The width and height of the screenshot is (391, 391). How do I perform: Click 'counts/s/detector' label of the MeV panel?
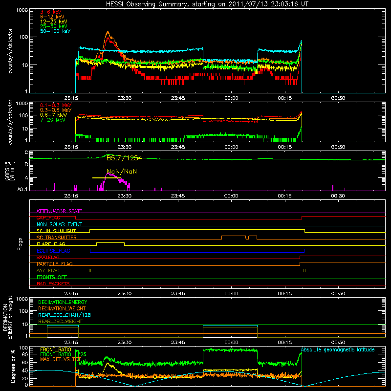coord(10,122)
